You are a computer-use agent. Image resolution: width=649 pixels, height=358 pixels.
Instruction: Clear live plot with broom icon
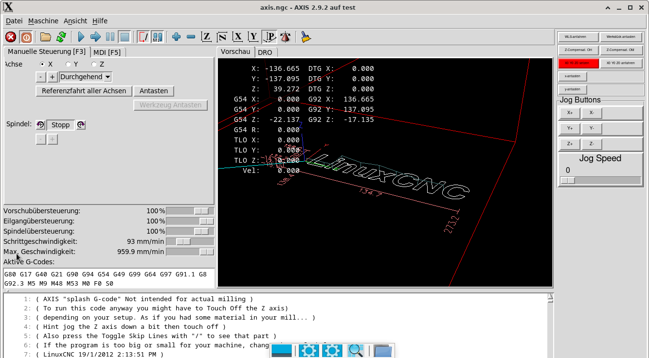[306, 37]
